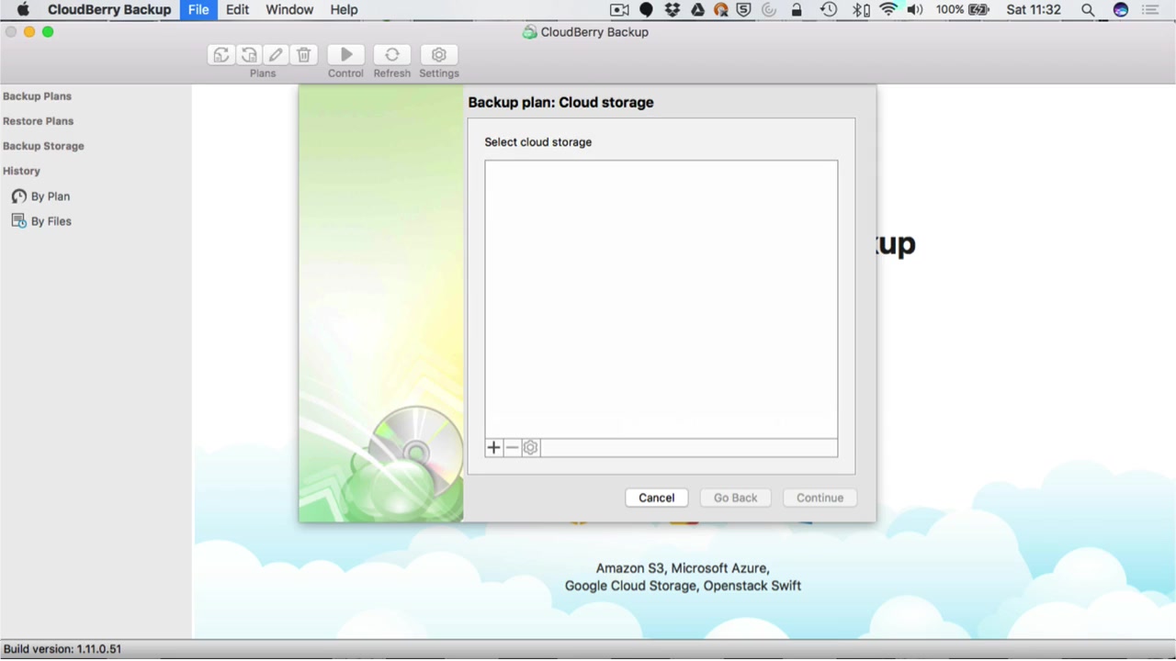
Task: Click the screen recording camera icon
Action: (x=619, y=10)
